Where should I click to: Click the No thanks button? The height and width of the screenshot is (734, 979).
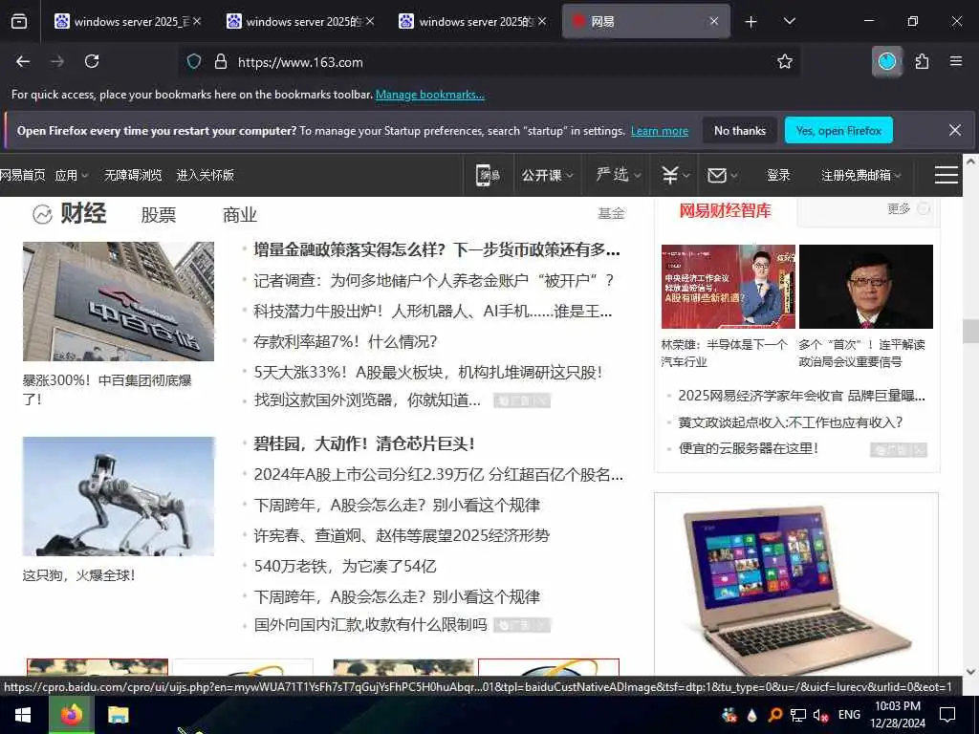(x=740, y=130)
